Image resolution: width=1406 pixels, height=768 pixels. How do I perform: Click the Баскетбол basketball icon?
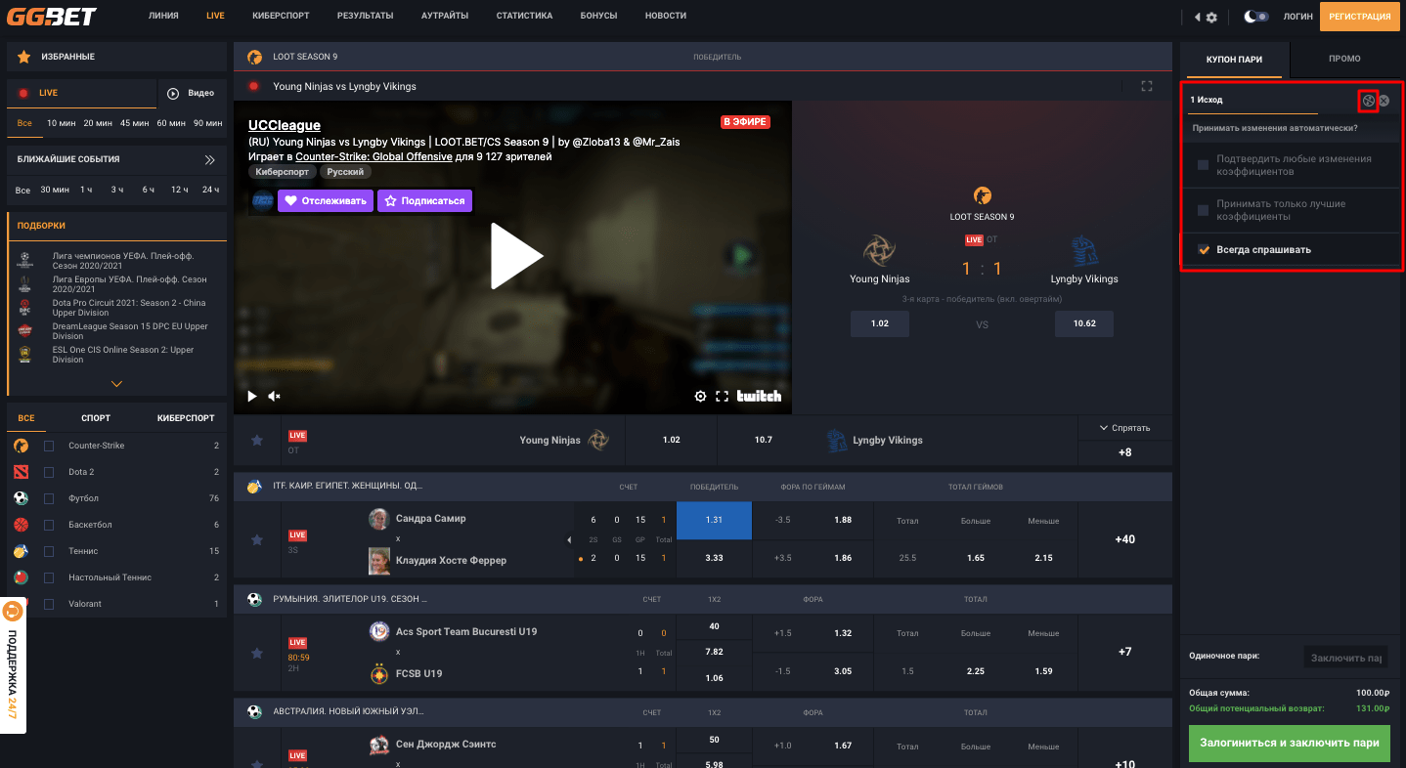click(x=22, y=525)
